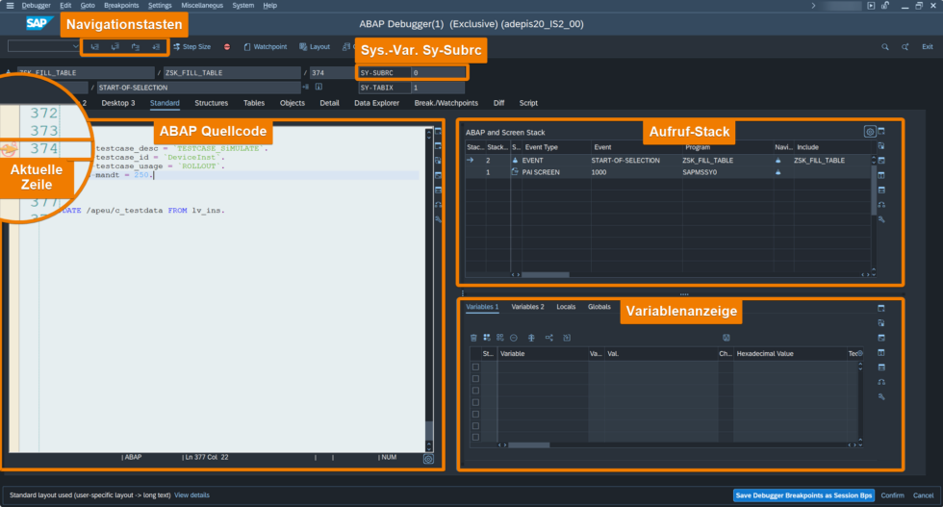Viewport: 943px width, 507px height.
Task: Select the EVENT START-OF-SELECTION stack row
Action: 669,161
